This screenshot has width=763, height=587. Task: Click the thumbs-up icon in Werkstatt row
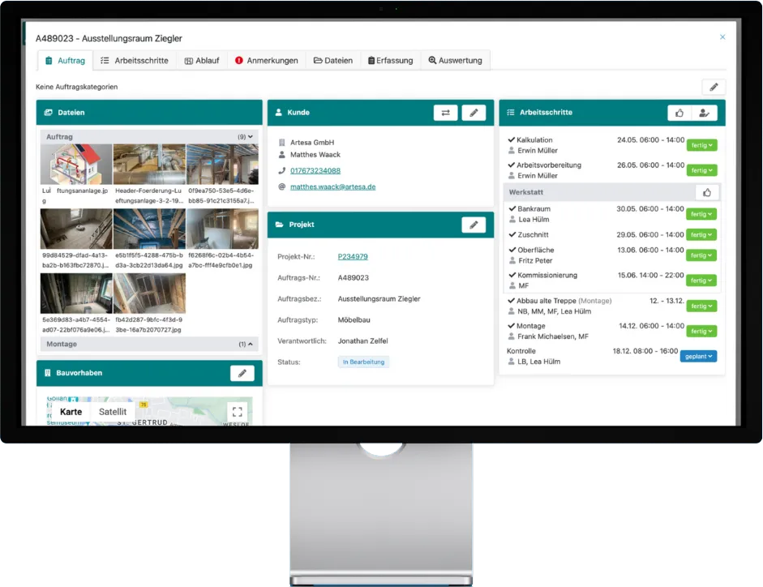coord(707,192)
